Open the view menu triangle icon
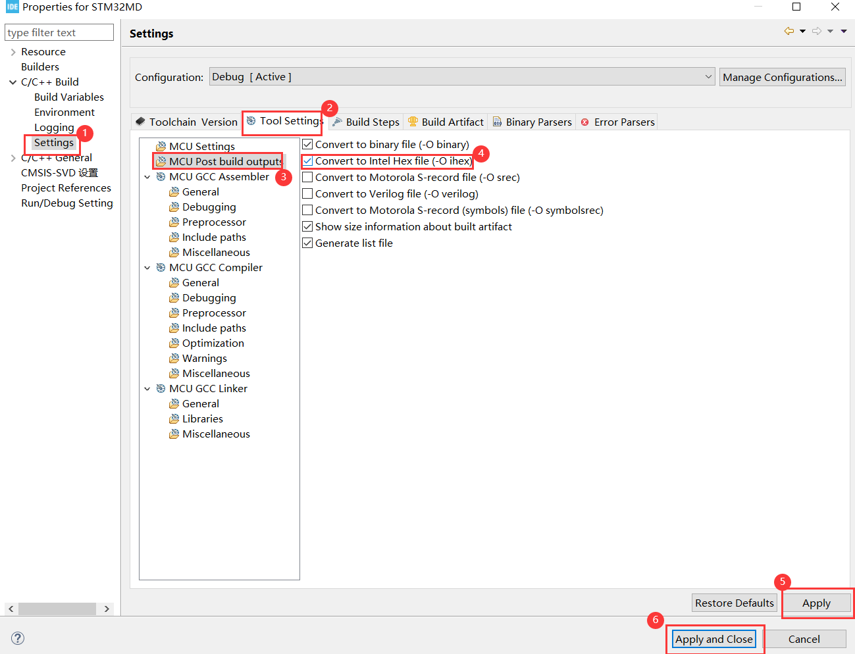The height and width of the screenshot is (654, 855). coord(844,31)
